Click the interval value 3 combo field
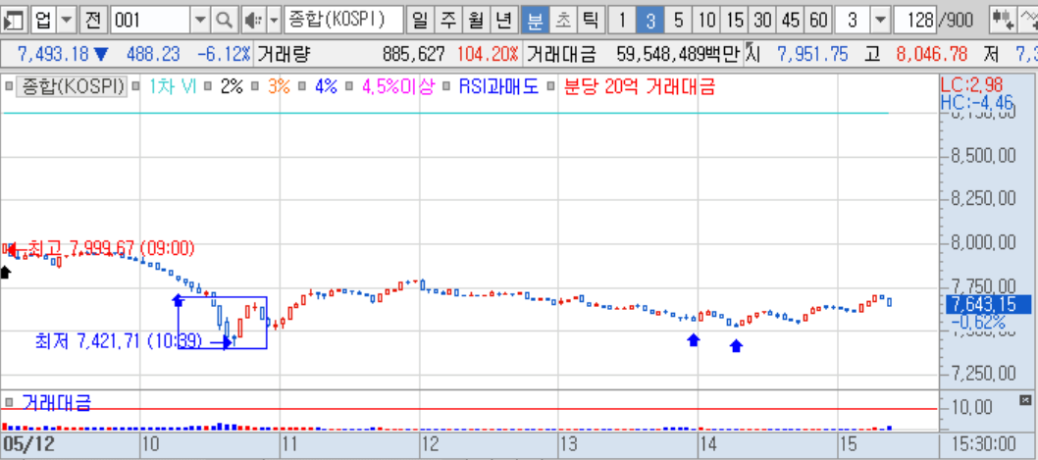 (853, 21)
